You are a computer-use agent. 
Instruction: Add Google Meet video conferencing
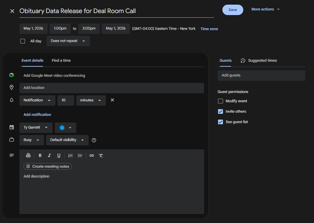tap(54, 75)
